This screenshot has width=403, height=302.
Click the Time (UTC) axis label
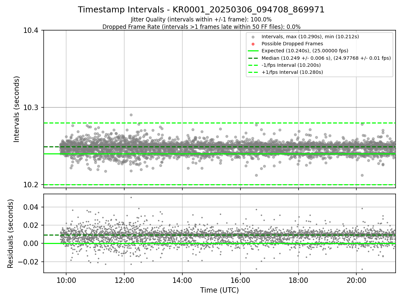click(219, 290)
